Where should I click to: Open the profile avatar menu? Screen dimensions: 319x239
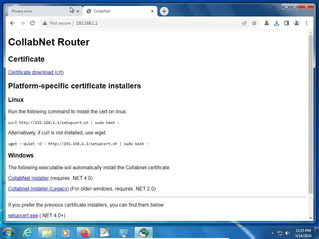point(297,23)
